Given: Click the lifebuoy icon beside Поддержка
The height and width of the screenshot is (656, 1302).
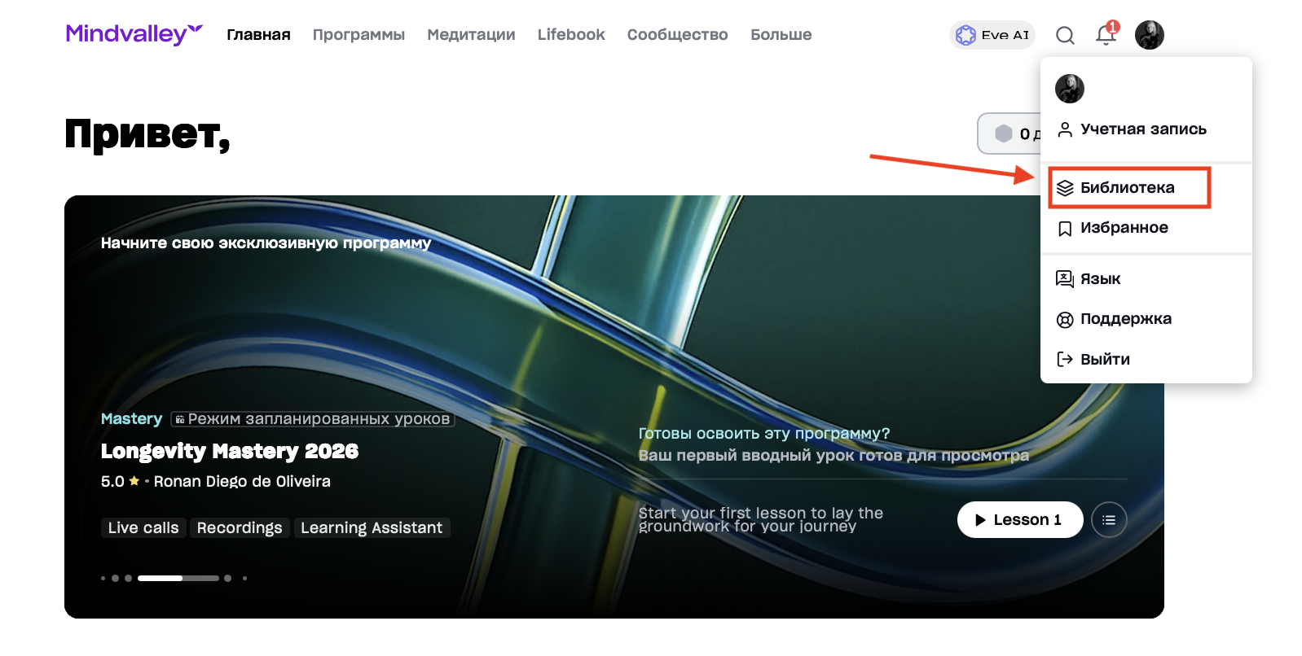Looking at the screenshot, I should click(x=1065, y=320).
